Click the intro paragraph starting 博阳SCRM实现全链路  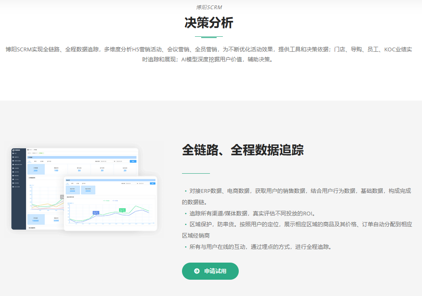[209, 54]
